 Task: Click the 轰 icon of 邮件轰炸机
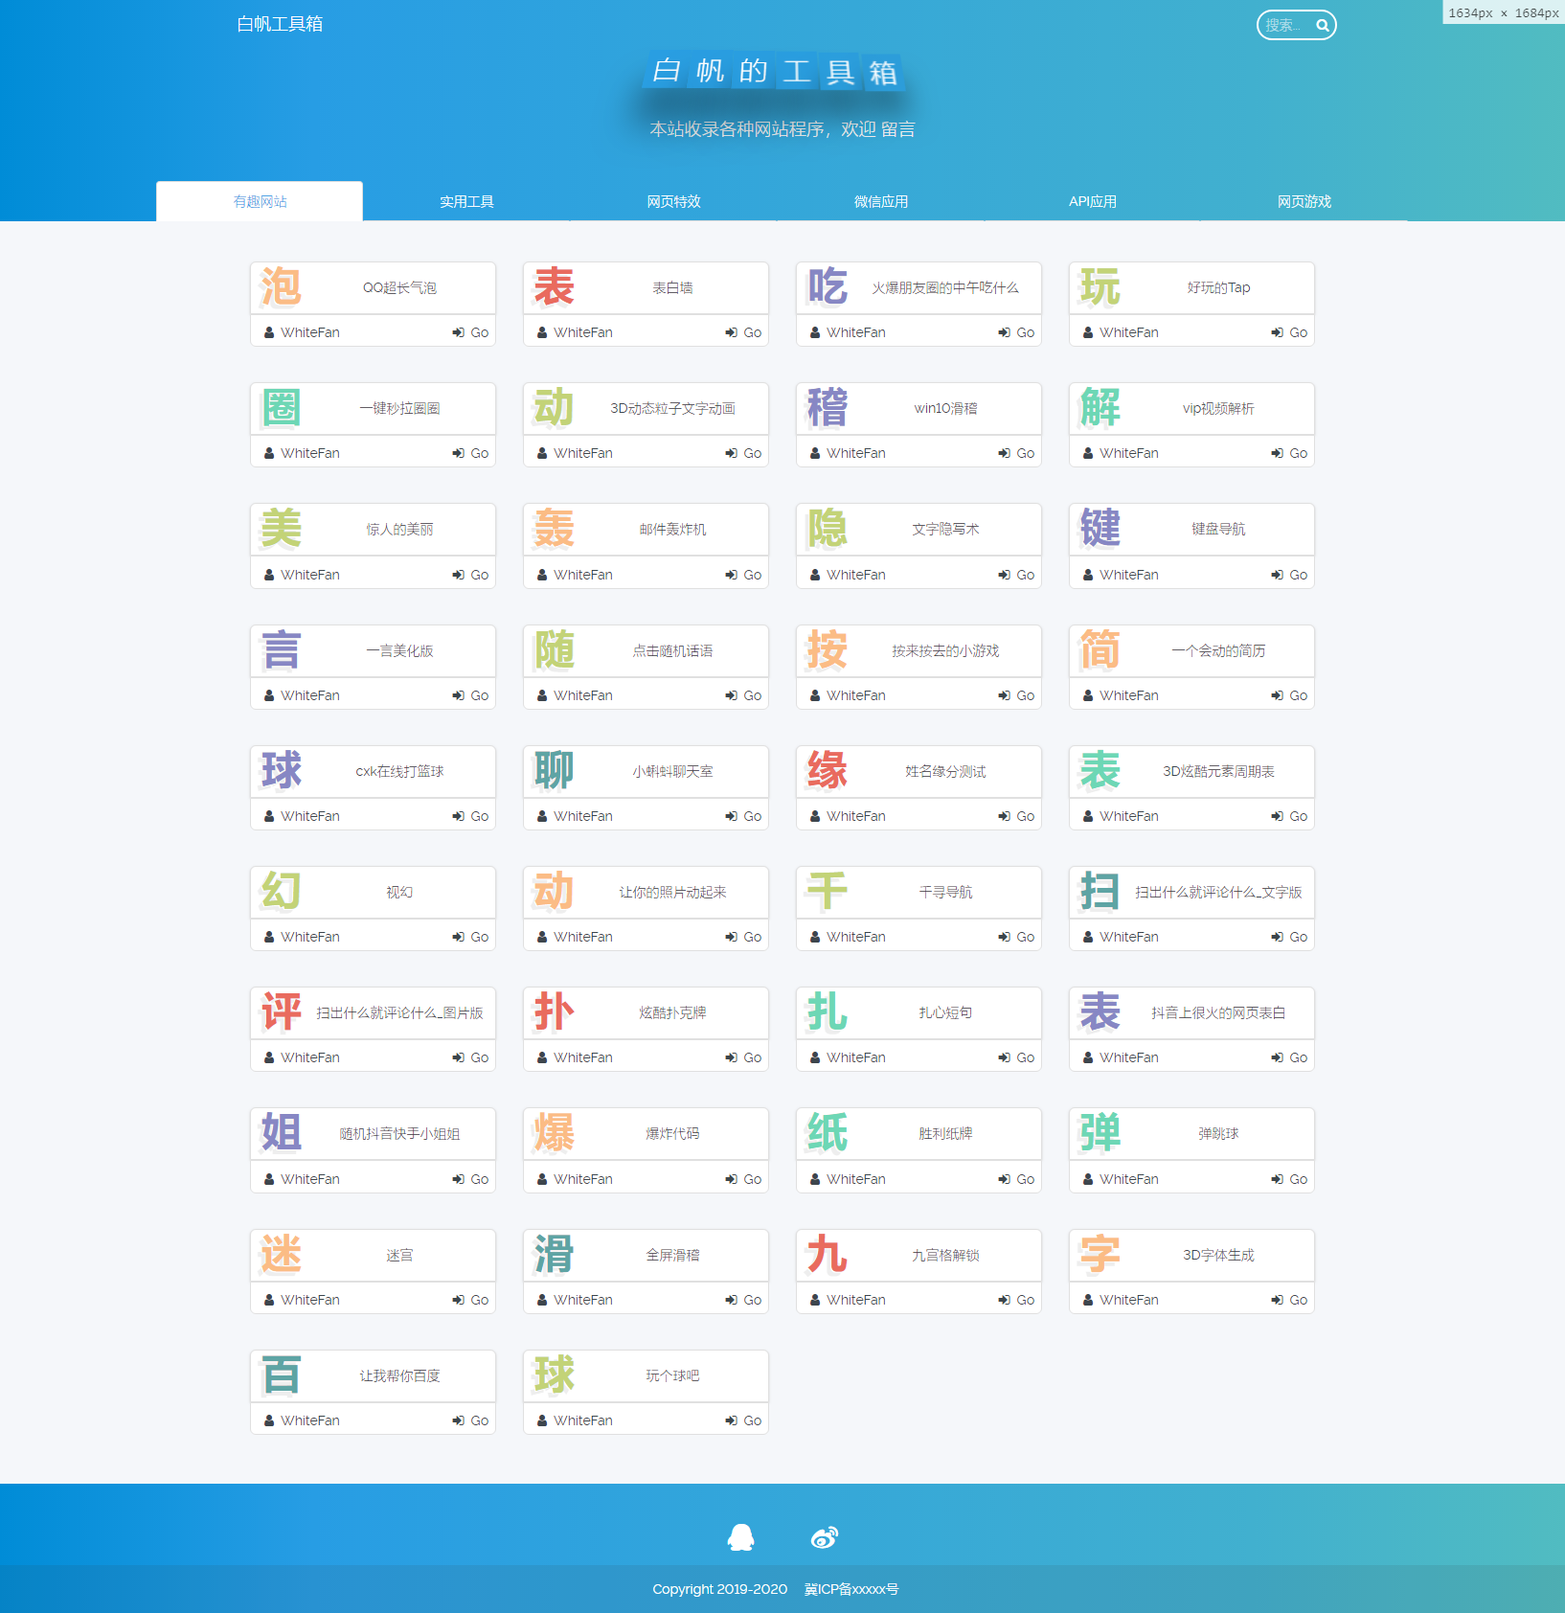pos(555,529)
